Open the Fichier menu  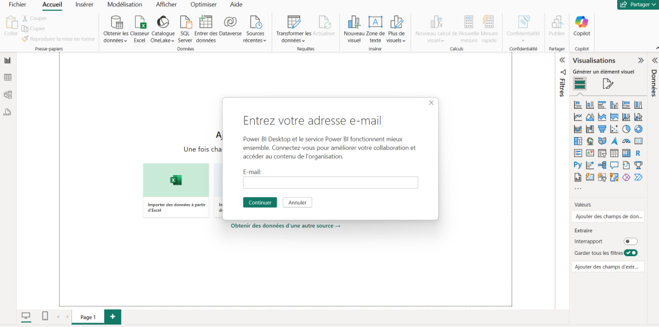tap(17, 5)
